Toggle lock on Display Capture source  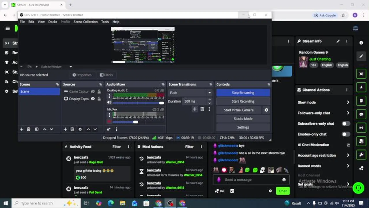click(99, 99)
